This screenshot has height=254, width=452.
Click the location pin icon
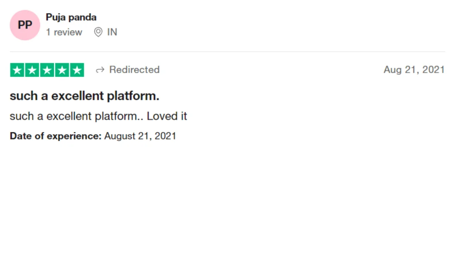click(98, 32)
